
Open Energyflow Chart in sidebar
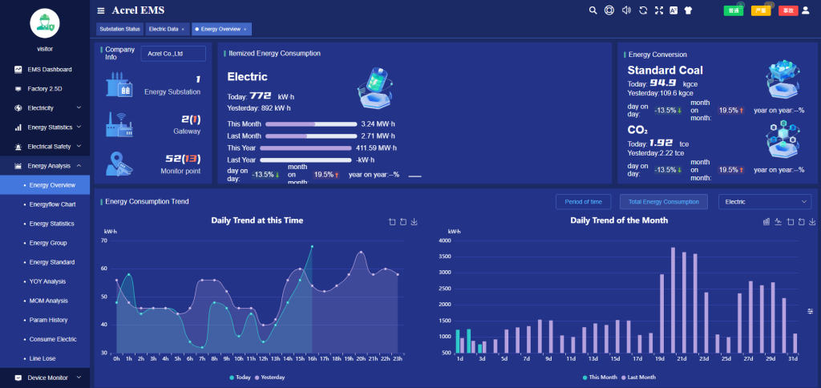coord(52,204)
